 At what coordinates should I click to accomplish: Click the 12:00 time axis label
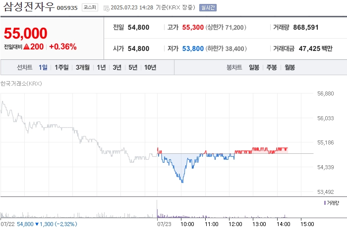pyautogui.click(x=235, y=224)
